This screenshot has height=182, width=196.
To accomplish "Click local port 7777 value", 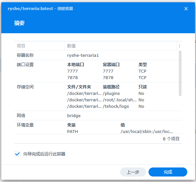I will pos(73,71).
